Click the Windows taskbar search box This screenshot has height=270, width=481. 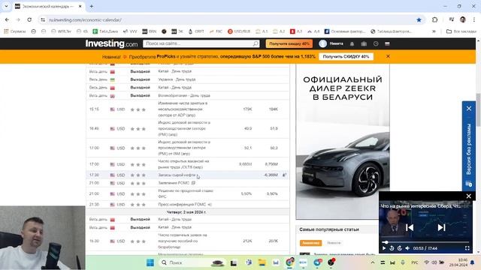pos(193,262)
